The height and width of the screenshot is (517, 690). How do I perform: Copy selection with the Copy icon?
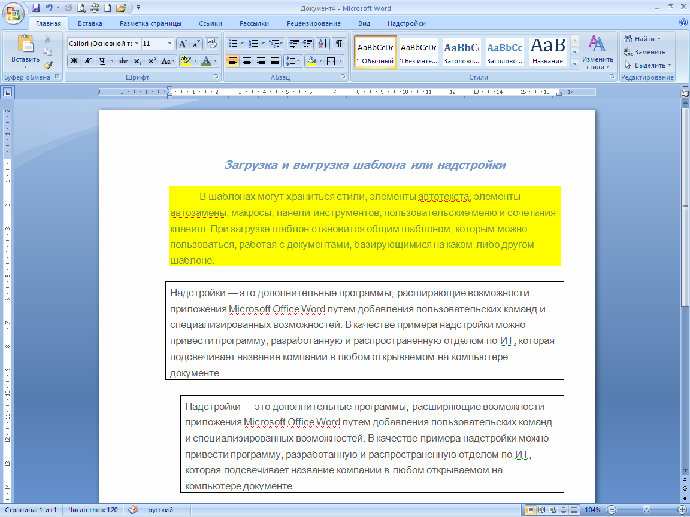47,52
